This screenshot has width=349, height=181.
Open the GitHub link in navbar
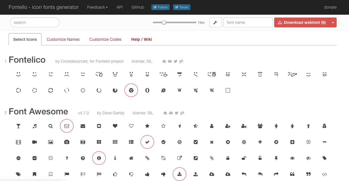[x=138, y=7]
